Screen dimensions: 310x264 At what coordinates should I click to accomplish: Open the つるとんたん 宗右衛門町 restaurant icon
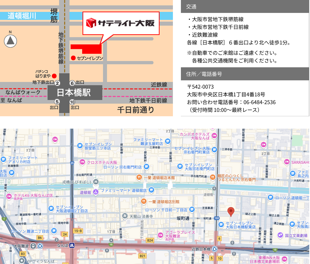point(213,177)
